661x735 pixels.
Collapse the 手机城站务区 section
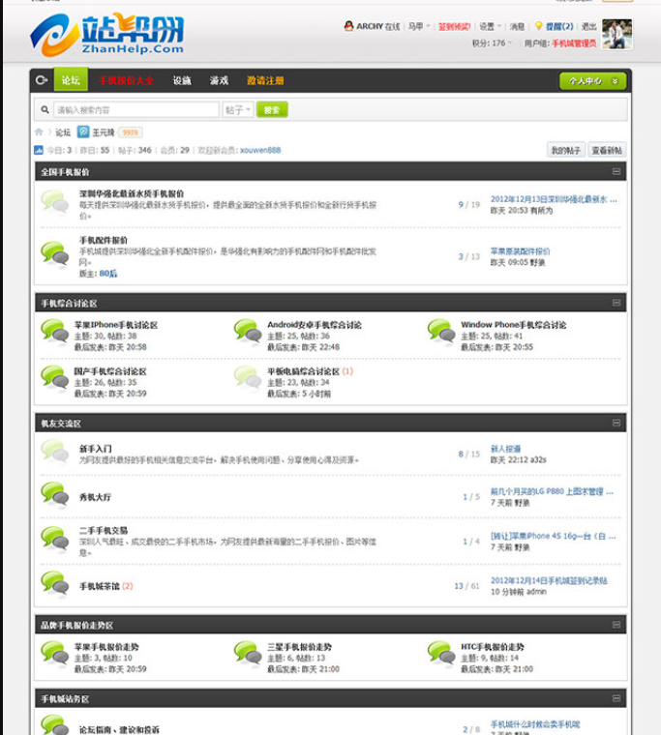(x=616, y=698)
